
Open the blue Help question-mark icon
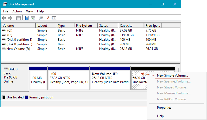pyautogui.click(x=27, y=18)
